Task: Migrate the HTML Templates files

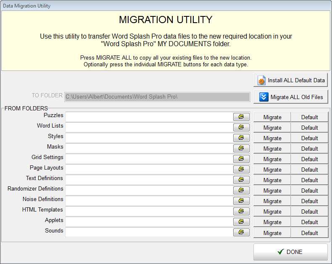Action: tap(272, 212)
